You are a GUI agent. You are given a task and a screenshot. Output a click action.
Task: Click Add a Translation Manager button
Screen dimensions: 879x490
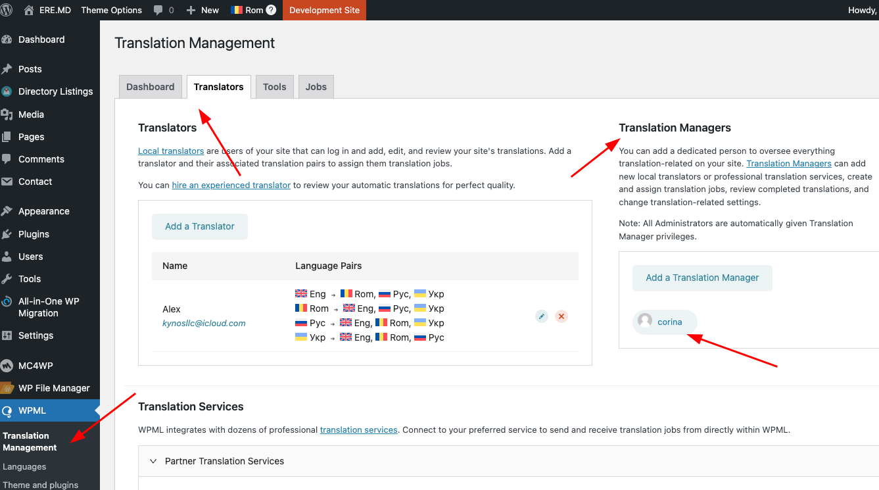tap(702, 278)
